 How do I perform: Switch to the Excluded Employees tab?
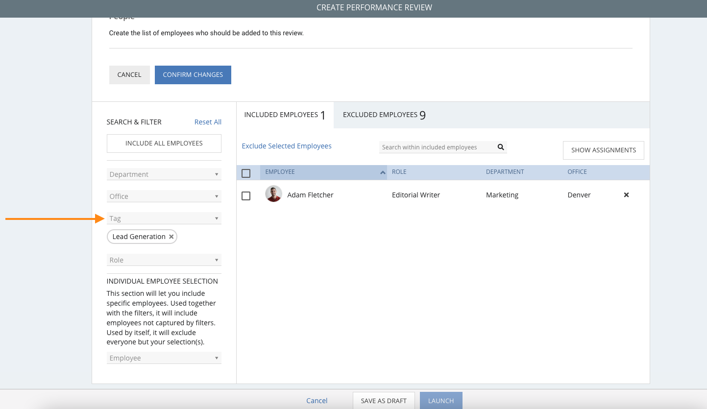tap(384, 115)
